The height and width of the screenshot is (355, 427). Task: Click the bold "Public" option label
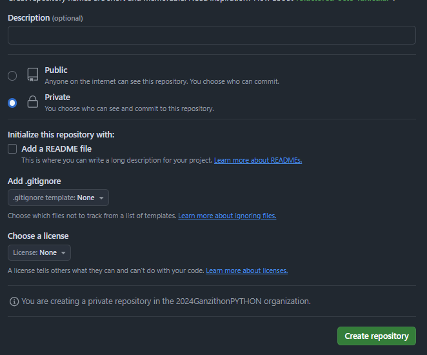click(56, 70)
